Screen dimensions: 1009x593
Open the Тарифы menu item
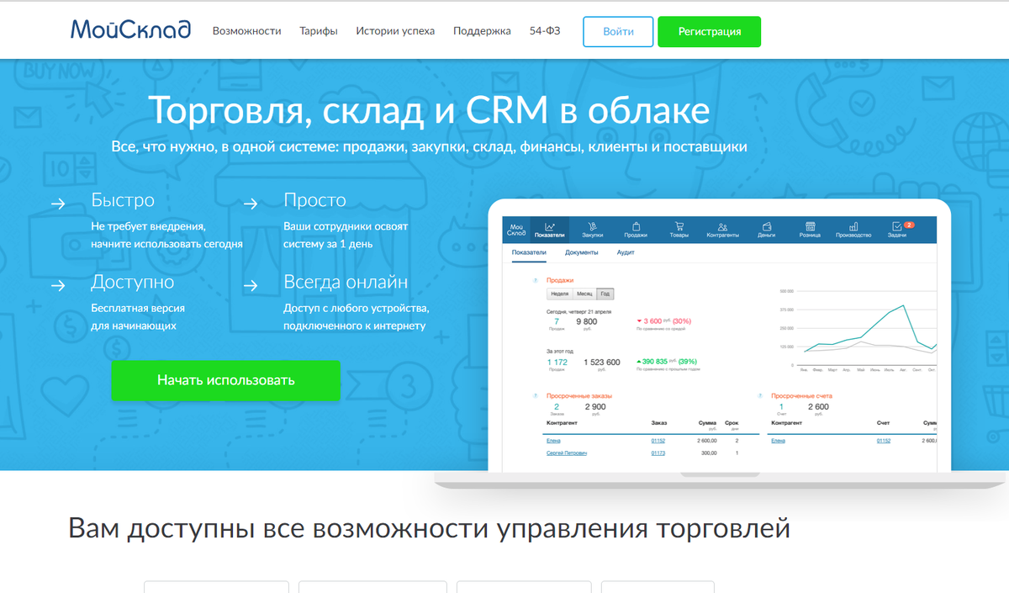(x=318, y=30)
